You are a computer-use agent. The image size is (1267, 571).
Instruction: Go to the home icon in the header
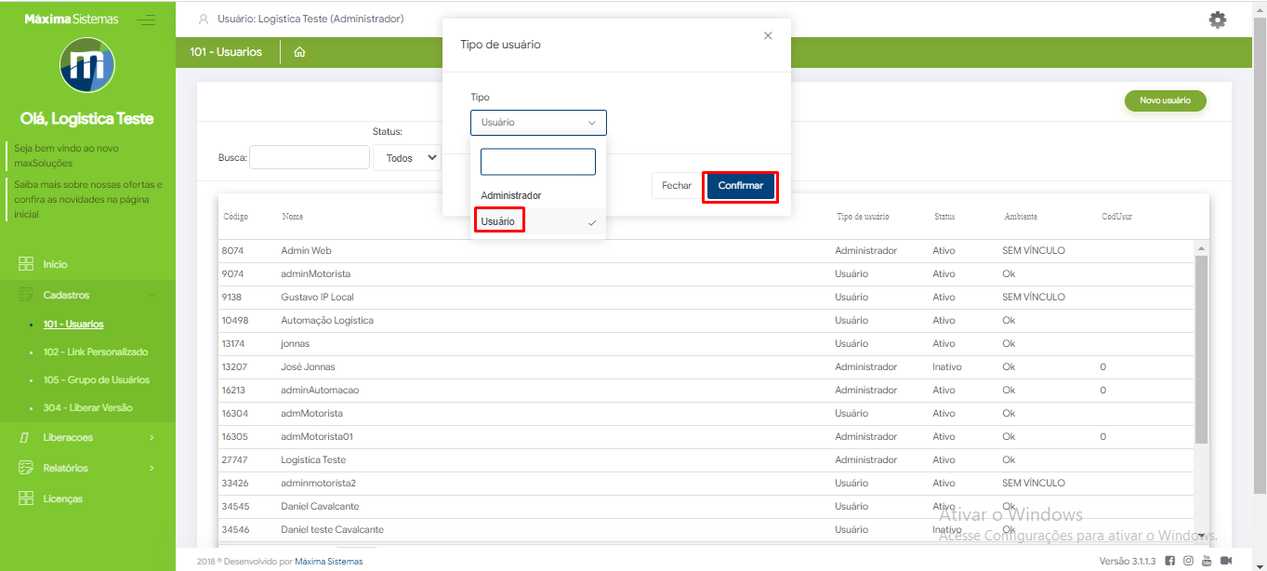(x=299, y=52)
